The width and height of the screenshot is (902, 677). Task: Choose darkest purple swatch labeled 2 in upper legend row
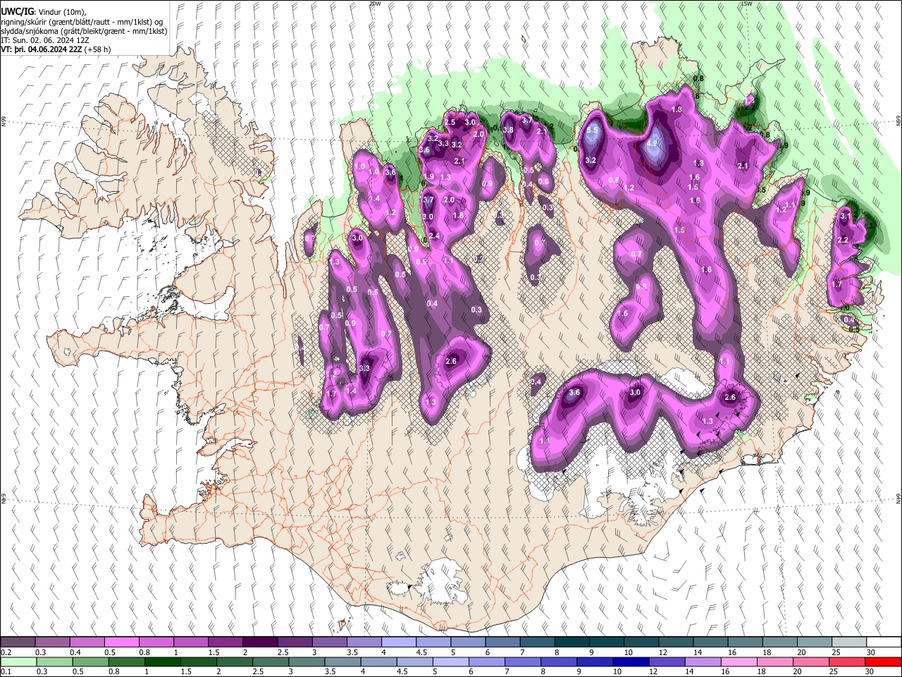point(261,642)
